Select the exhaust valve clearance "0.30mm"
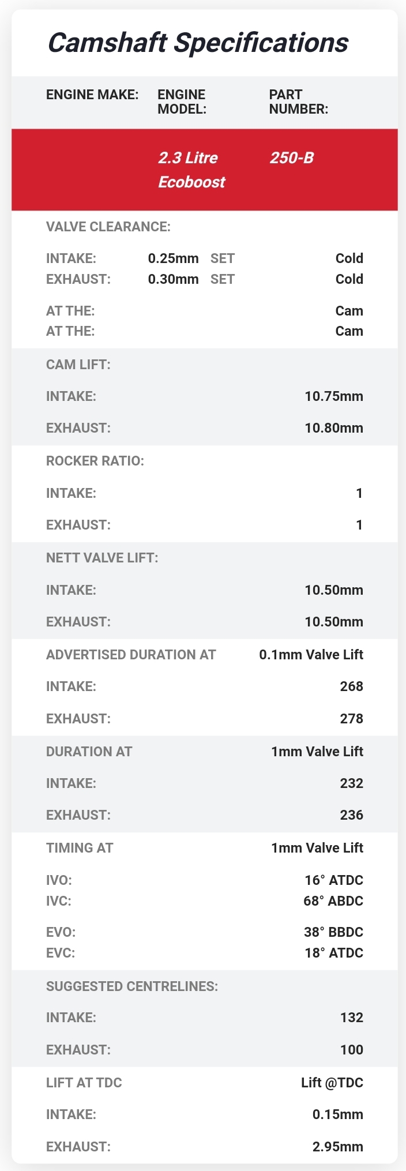This screenshot has width=406, height=1171. (x=173, y=279)
